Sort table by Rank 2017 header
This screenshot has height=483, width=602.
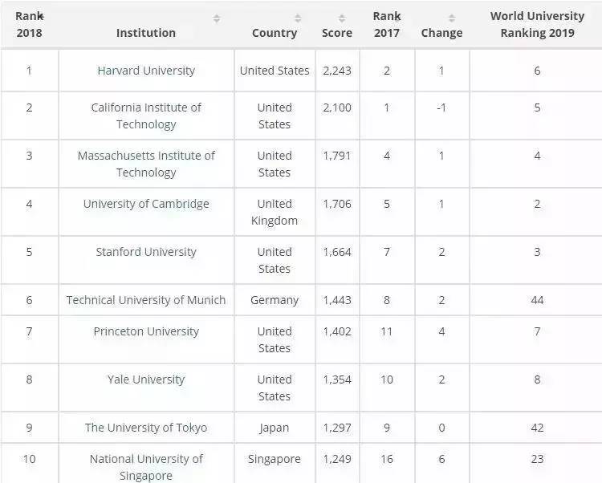point(387,24)
